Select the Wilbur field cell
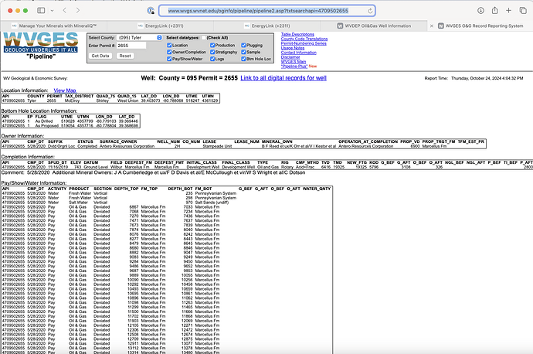The width and height of the screenshot is (533, 354). [116, 167]
